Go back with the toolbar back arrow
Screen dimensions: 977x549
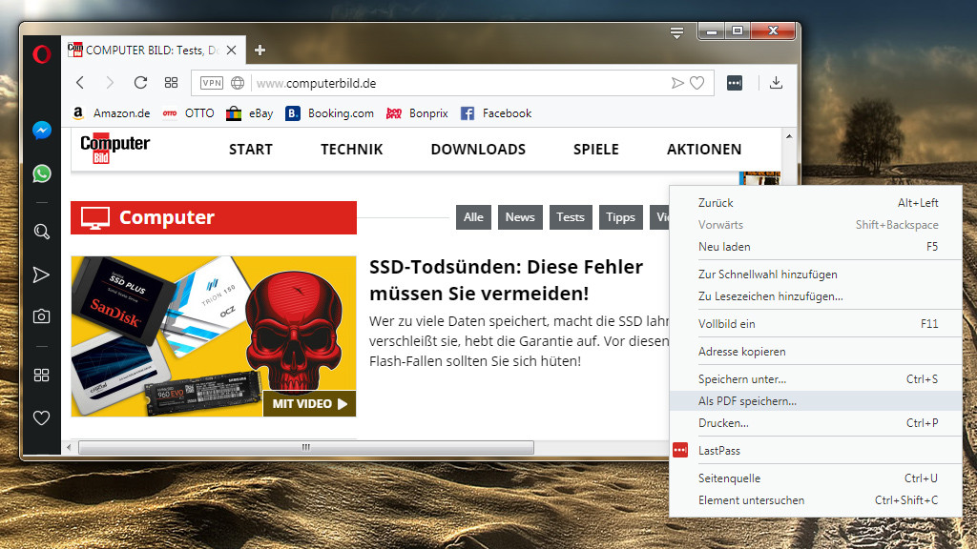(x=80, y=83)
